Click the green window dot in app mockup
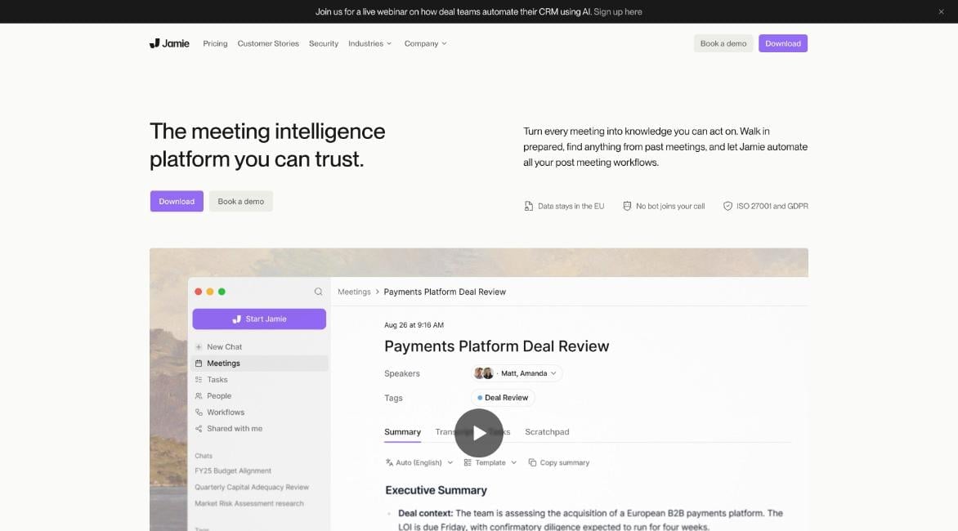This screenshot has width=958, height=531. click(x=222, y=292)
